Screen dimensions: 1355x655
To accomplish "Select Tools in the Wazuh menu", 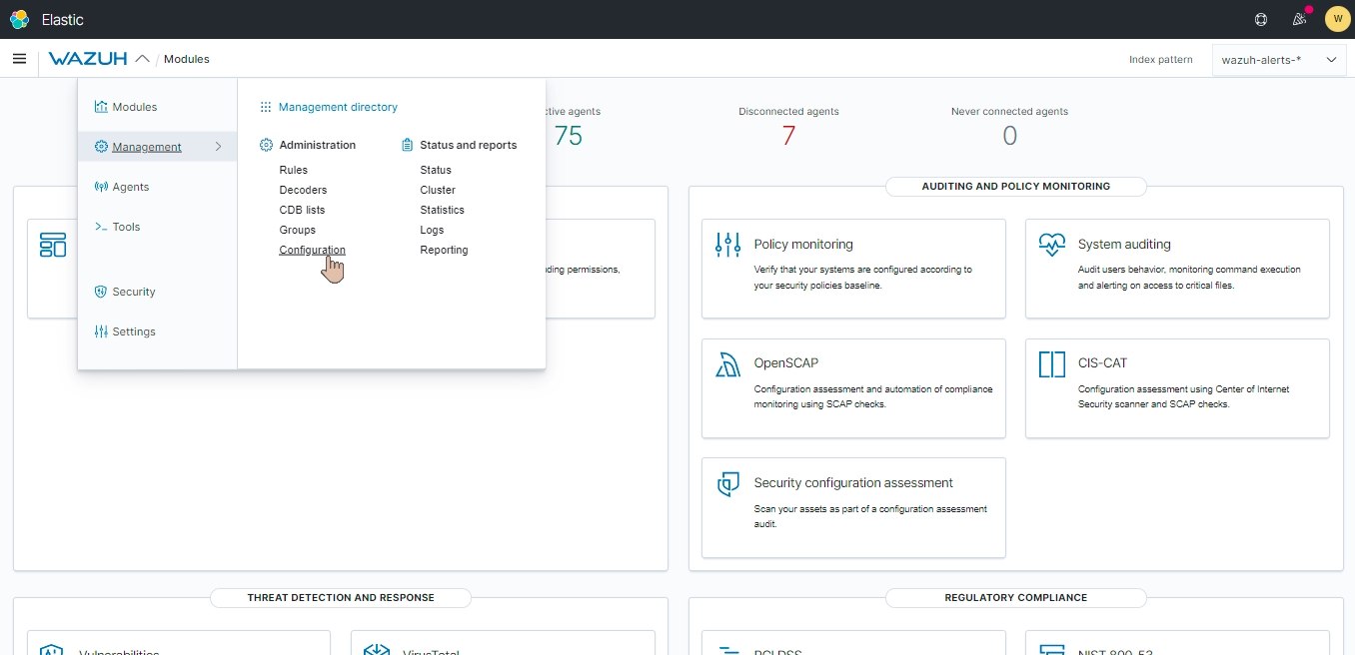I will point(126,227).
